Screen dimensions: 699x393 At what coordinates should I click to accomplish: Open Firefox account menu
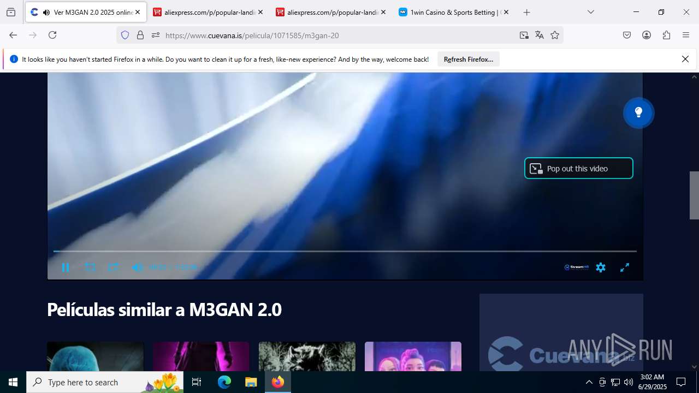(647, 35)
